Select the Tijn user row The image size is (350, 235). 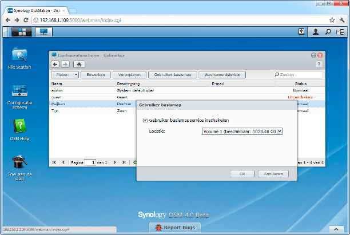(x=93, y=110)
